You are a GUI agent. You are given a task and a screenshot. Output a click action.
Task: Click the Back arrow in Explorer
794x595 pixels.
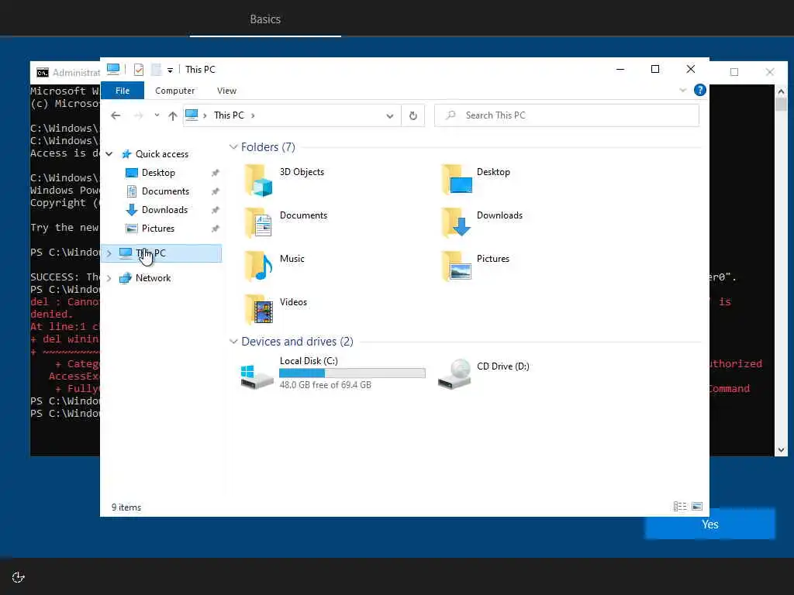116,116
